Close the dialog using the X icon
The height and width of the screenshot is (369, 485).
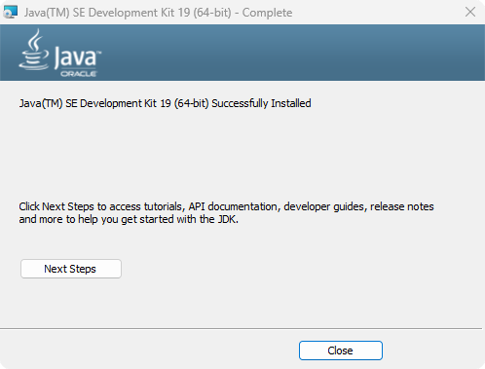click(470, 12)
